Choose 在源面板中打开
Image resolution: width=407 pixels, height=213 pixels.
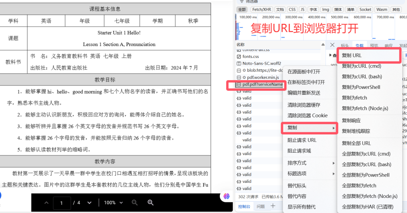(310, 72)
